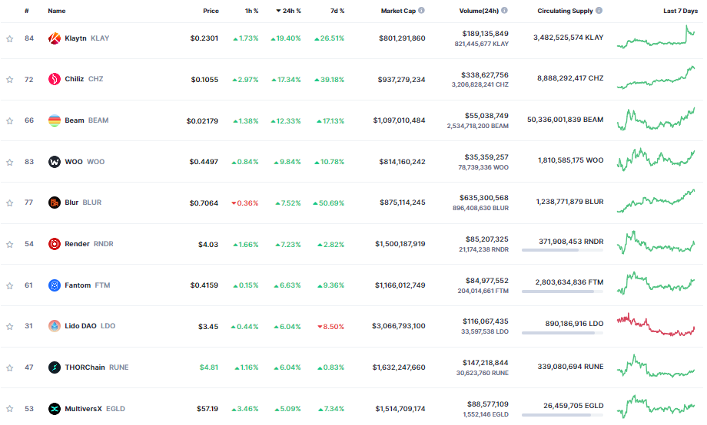Click Klaytn volume $189,135,849

point(485,34)
